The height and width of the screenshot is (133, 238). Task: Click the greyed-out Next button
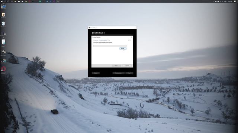coord(116,66)
